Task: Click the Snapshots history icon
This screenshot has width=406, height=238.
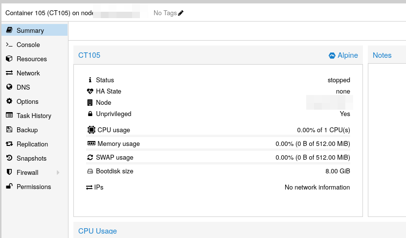Action: click(9, 158)
